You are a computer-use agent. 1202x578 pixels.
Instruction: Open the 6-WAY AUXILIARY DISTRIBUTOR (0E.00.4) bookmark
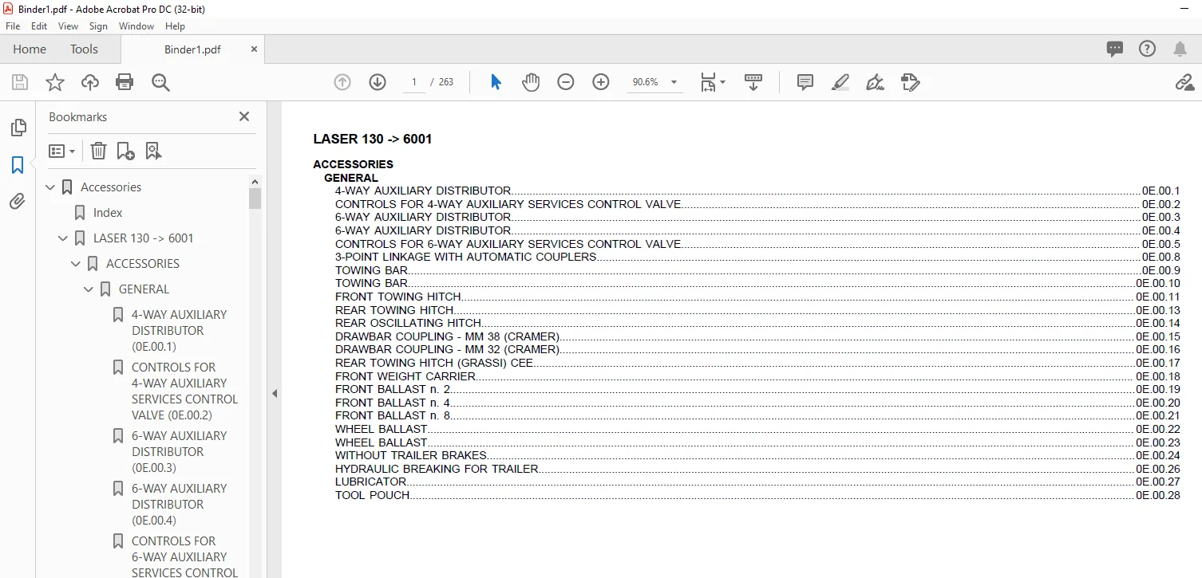coord(180,505)
